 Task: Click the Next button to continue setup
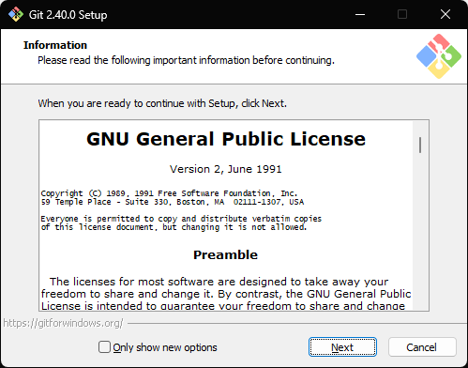[x=342, y=347]
